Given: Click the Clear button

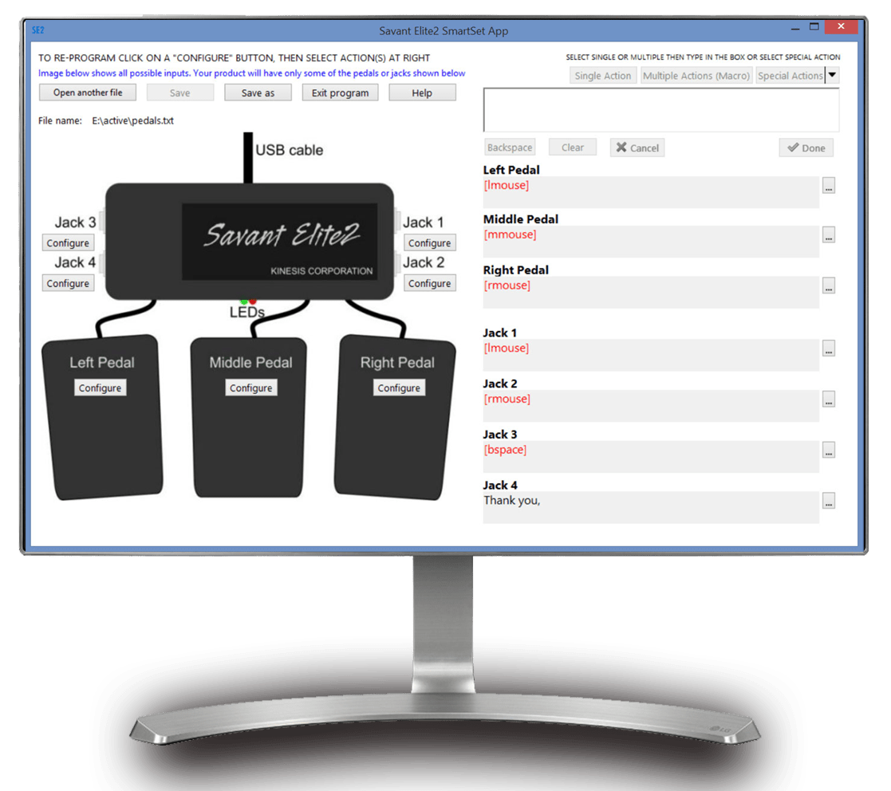Looking at the screenshot, I should (x=573, y=148).
